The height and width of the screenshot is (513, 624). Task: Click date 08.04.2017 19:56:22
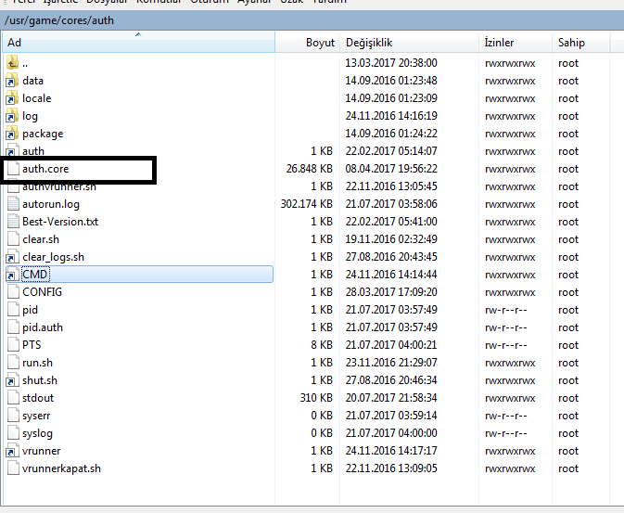(x=391, y=169)
